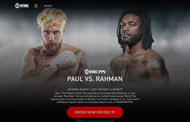
Task: Click the Showtime logo in the header
Action: pos(22,6)
